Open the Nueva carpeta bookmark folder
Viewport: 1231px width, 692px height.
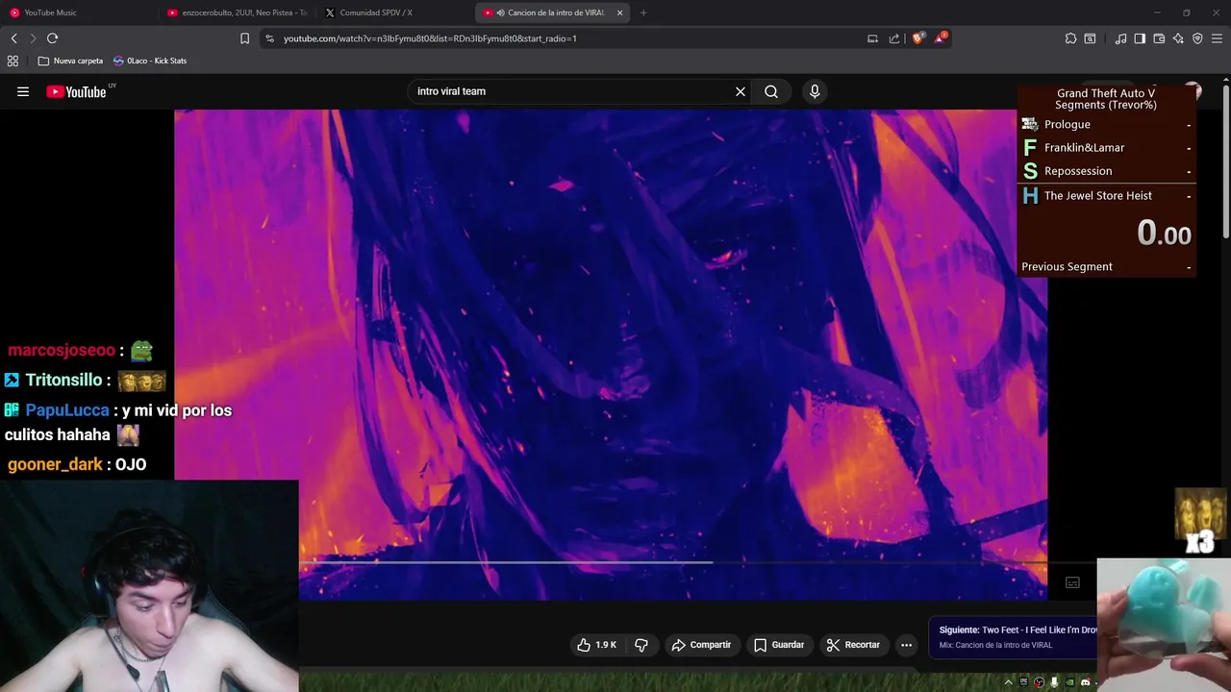tap(70, 61)
